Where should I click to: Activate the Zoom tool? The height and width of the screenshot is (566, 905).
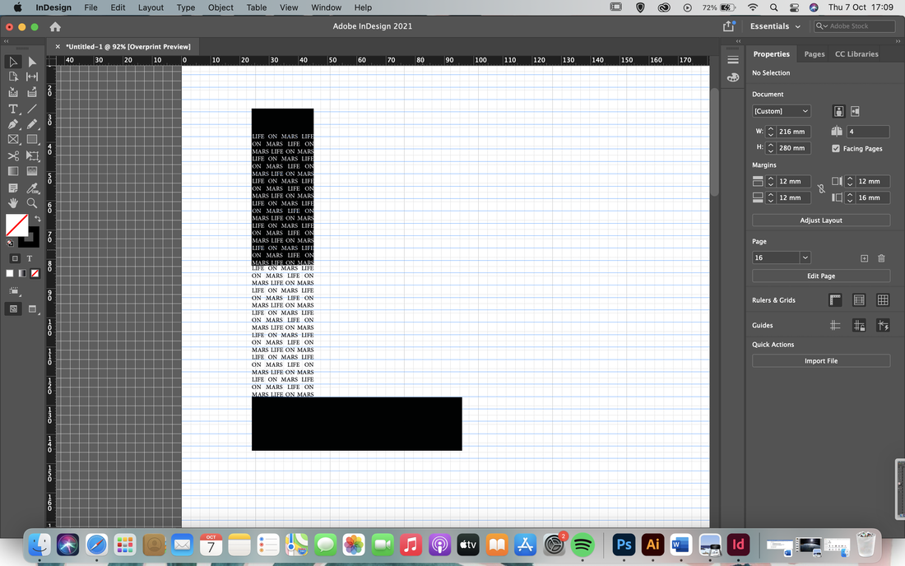[x=32, y=203]
